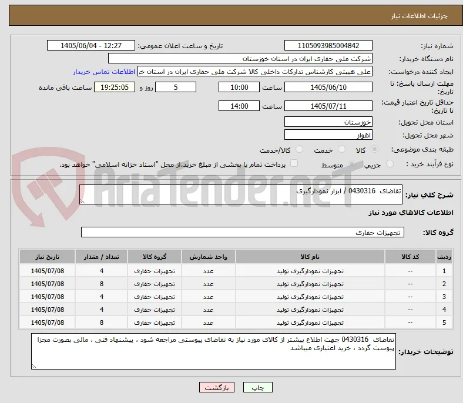Click the deadline time field 10:00
Viewport: 463px width, 403px height.
click(x=239, y=87)
